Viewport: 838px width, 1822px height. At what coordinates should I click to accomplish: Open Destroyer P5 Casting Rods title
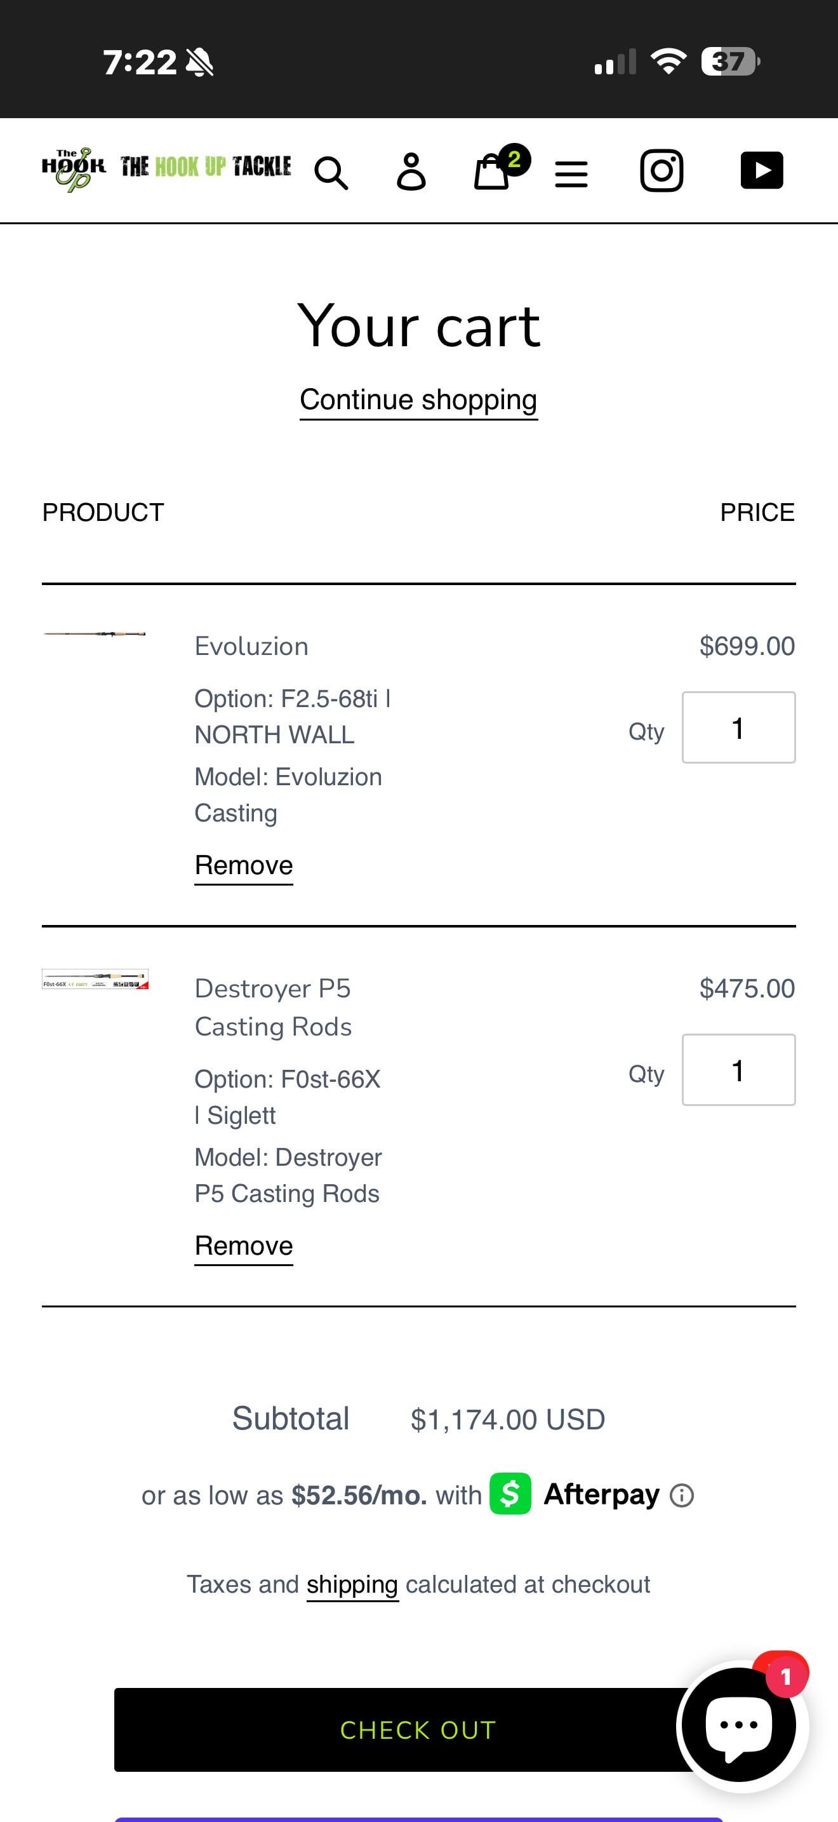pos(273,1007)
